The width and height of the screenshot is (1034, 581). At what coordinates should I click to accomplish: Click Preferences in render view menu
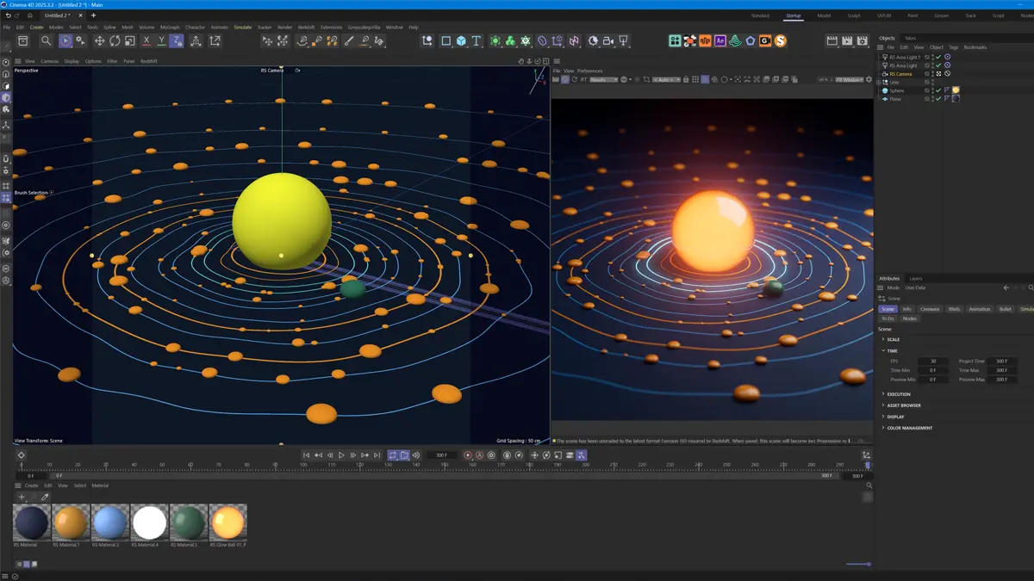click(x=590, y=71)
